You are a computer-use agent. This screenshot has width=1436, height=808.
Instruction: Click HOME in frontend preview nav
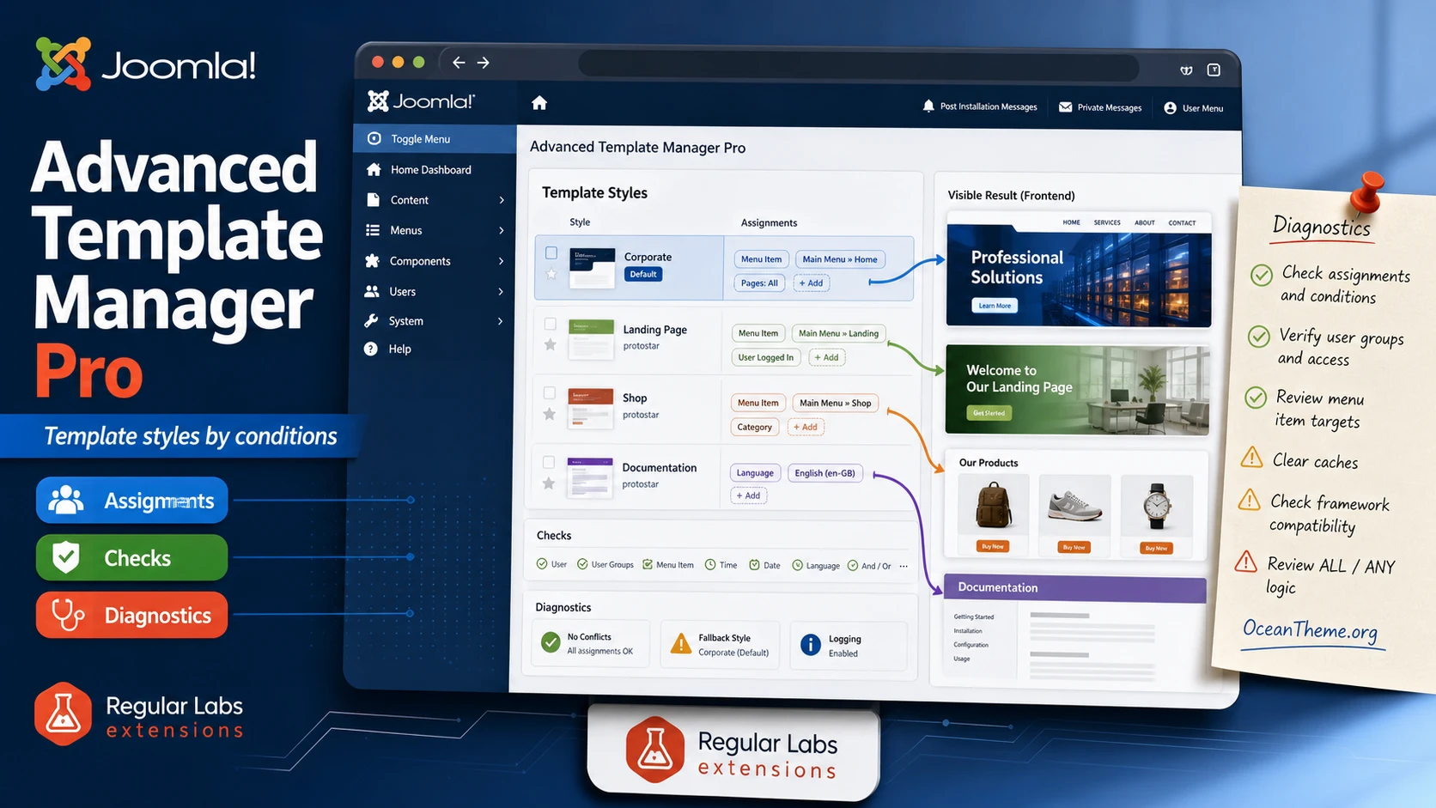[1071, 222]
